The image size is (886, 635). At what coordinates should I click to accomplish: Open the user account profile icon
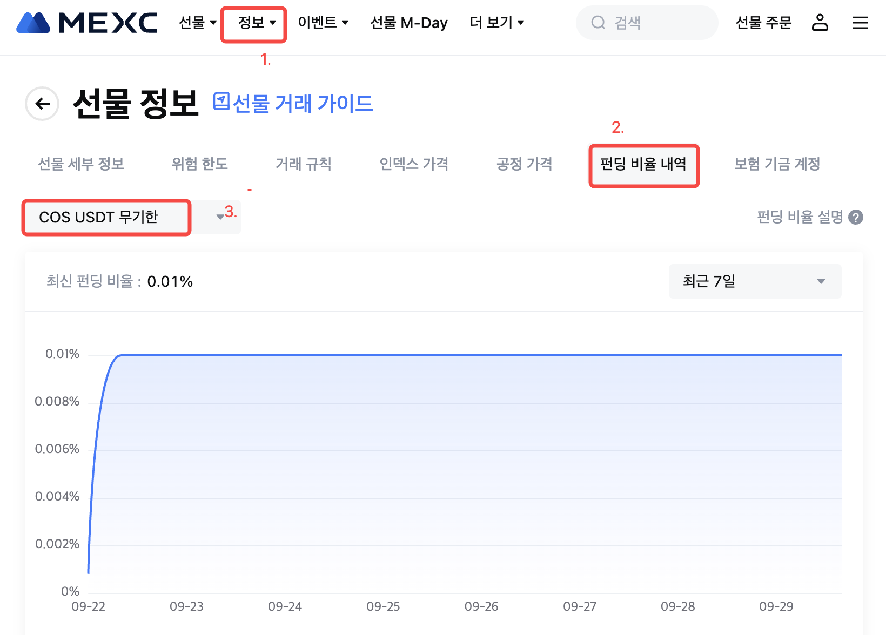tap(820, 23)
